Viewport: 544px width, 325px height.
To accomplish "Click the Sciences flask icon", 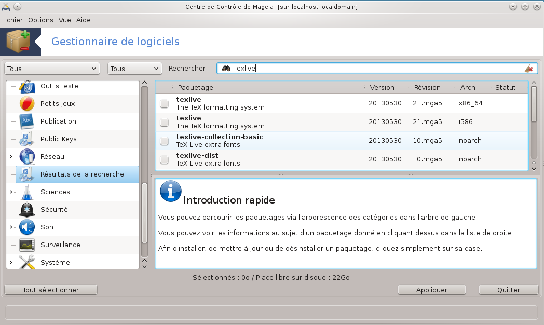I will (x=27, y=192).
